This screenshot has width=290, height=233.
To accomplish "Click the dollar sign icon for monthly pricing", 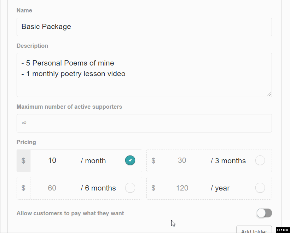I will point(23,161).
